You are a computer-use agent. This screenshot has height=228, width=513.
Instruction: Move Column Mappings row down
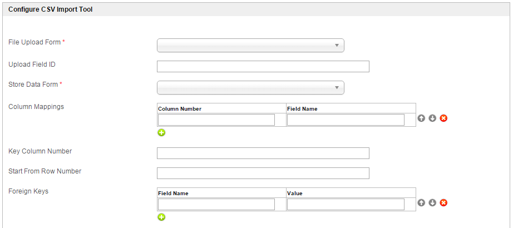coord(432,118)
